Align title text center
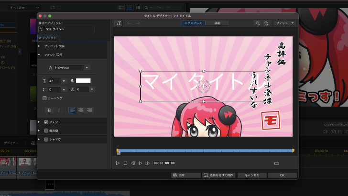 pyautogui.click(x=81, y=110)
